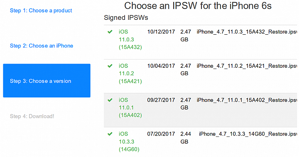
Task: Click filename iPhone_4.7_11.0.1_15A402_Restore.ipsw
Action: 247,100
